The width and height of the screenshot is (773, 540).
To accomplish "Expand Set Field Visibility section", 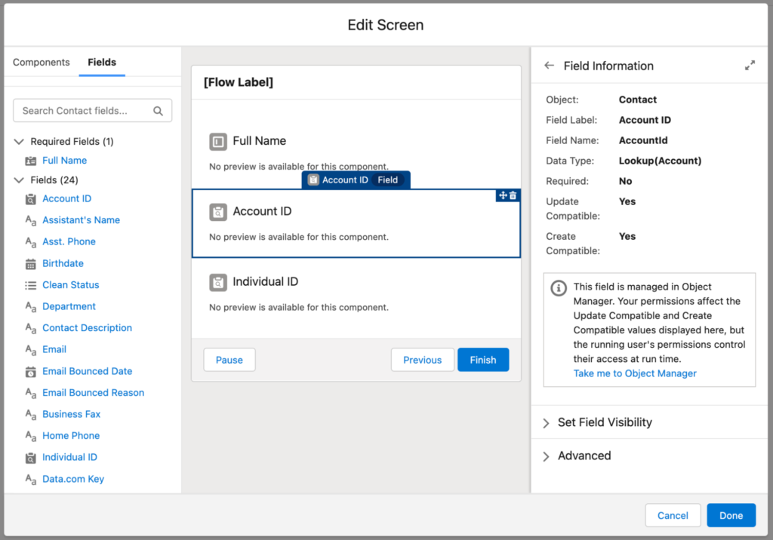I will [547, 423].
